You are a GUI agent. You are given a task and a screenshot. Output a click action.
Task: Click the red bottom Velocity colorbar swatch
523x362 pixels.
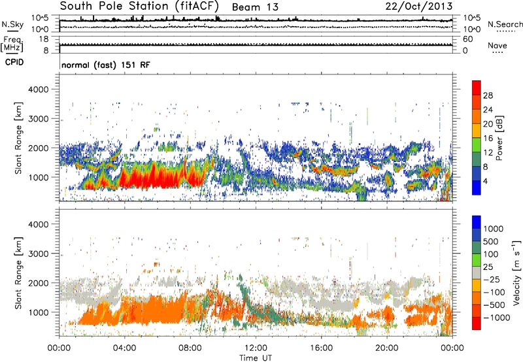pos(477,323)
